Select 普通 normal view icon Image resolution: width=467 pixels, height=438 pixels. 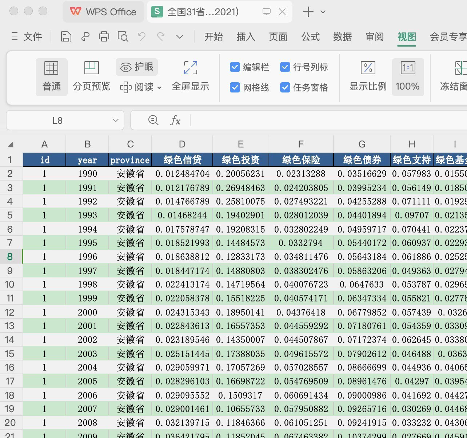(x=52, y=77)
